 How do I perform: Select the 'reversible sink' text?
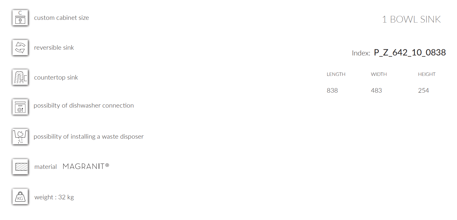(54, 48)
